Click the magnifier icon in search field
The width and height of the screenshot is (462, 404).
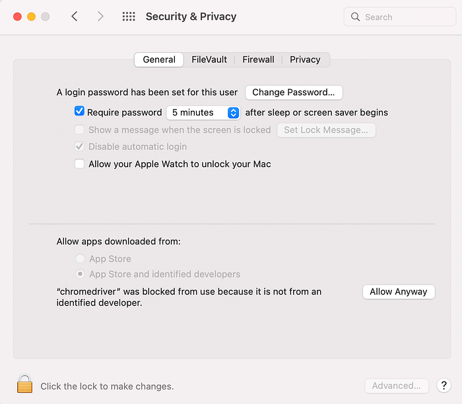pyautogui.click(x=356, y=17)
